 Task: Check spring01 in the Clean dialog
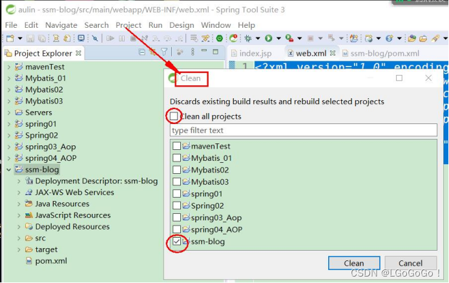[176, 194]
